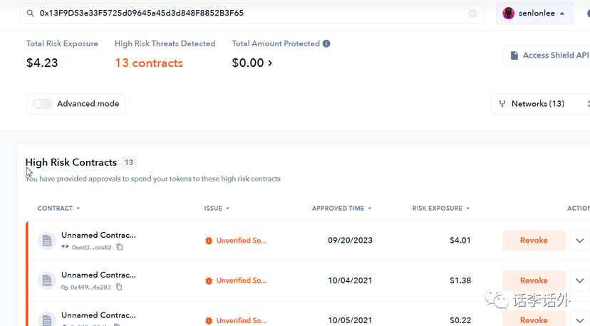This screenshot has height=326, width=590.
Task: Click into the wallet address search field
Action: coord(249,13)
